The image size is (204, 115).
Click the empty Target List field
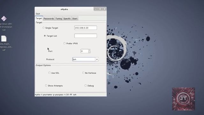click(x=85, y=36)
